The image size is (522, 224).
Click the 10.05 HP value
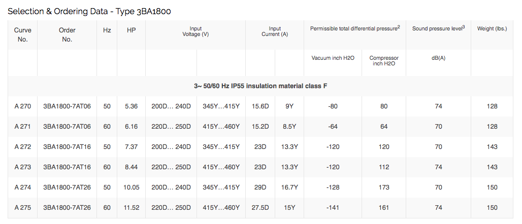point(131,188)
